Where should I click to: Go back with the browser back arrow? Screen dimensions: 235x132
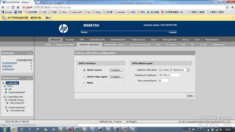[3, 7]
